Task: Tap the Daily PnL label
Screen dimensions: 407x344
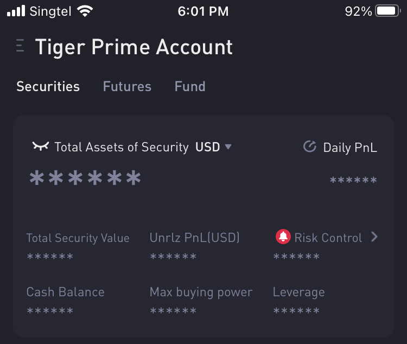Action: pos(350,148)
